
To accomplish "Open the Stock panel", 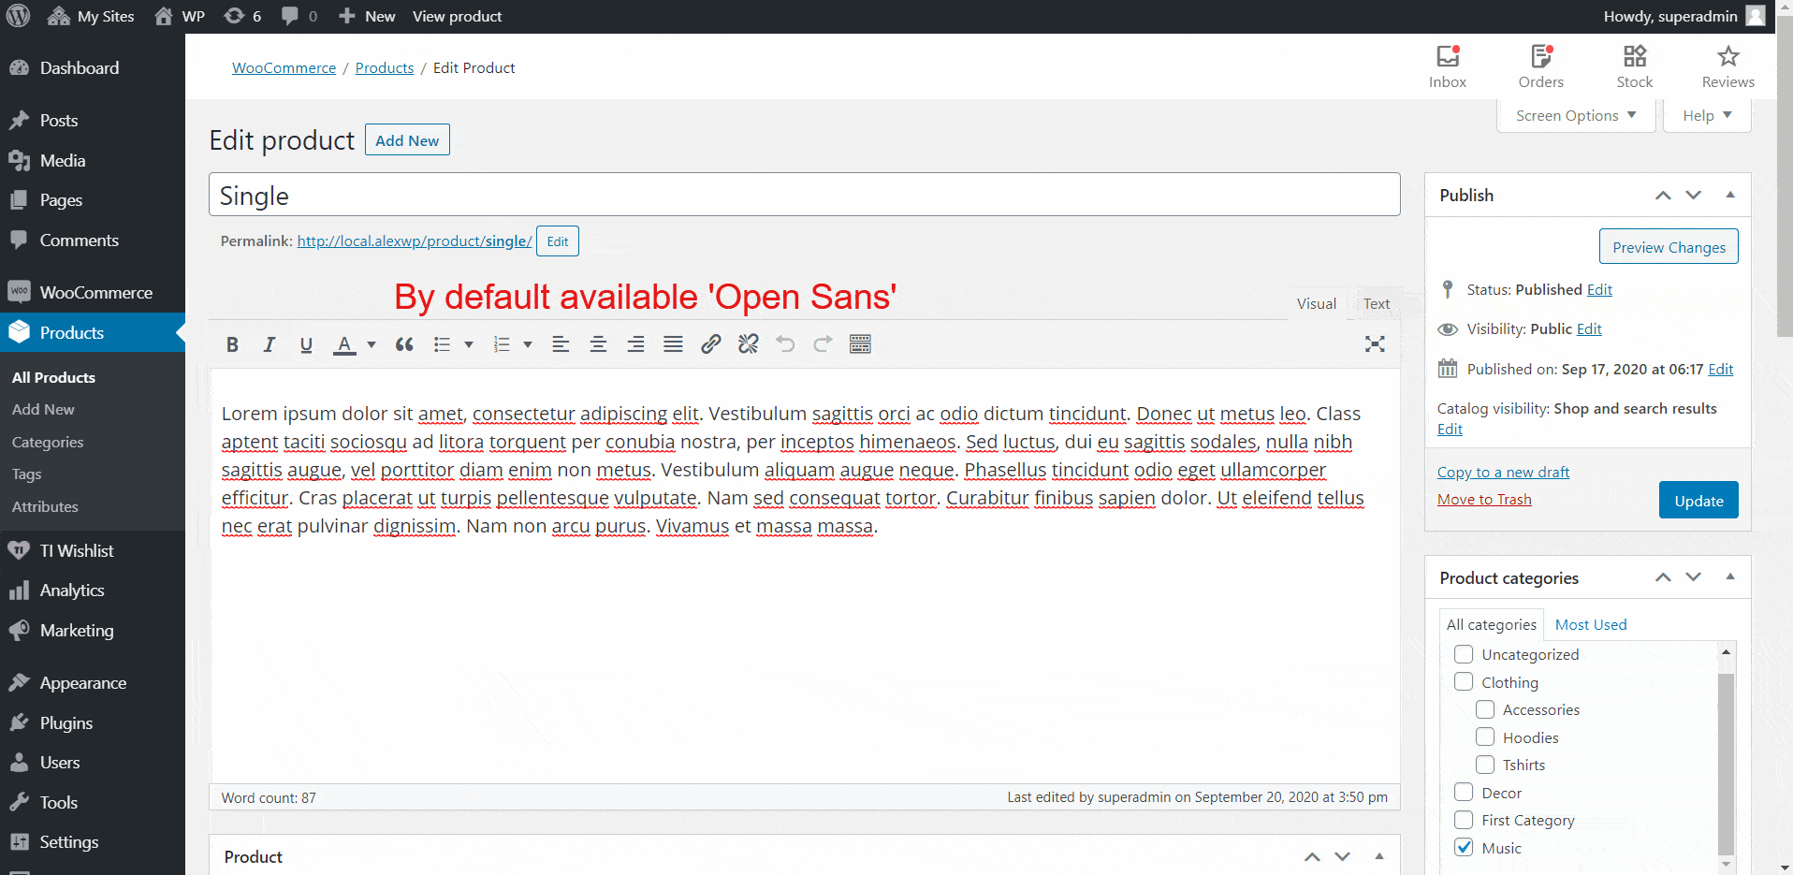I will (x=1635, y=66).
